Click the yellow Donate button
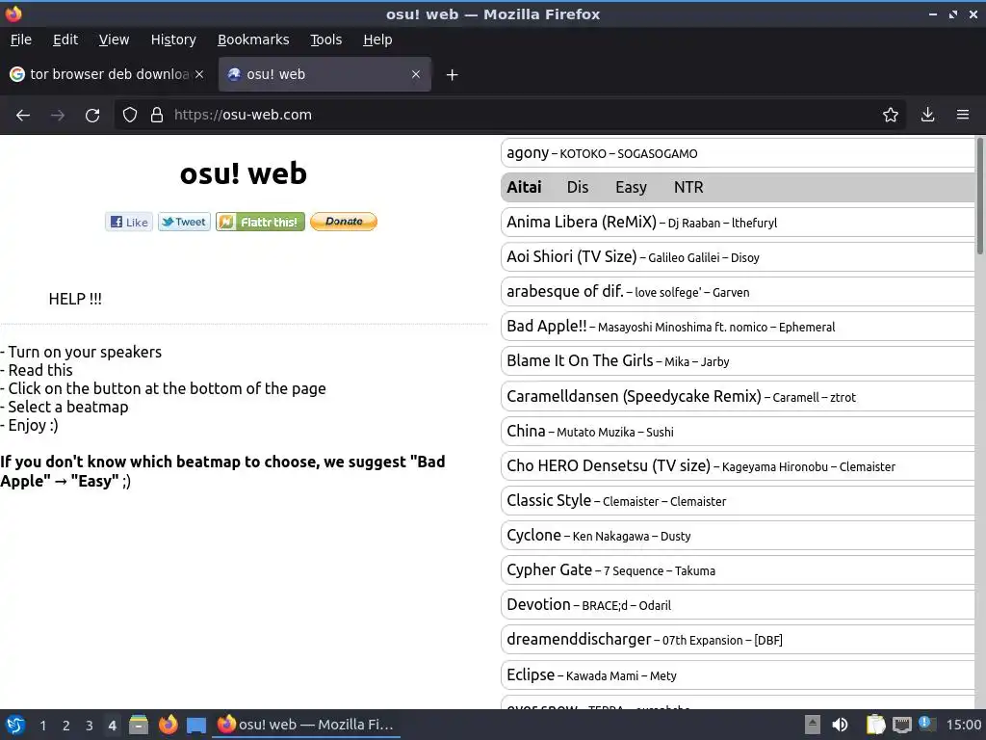 tap(344, 222)
